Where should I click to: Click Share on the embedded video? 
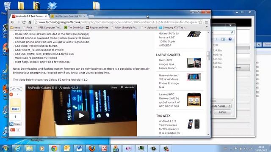(114, 87)
